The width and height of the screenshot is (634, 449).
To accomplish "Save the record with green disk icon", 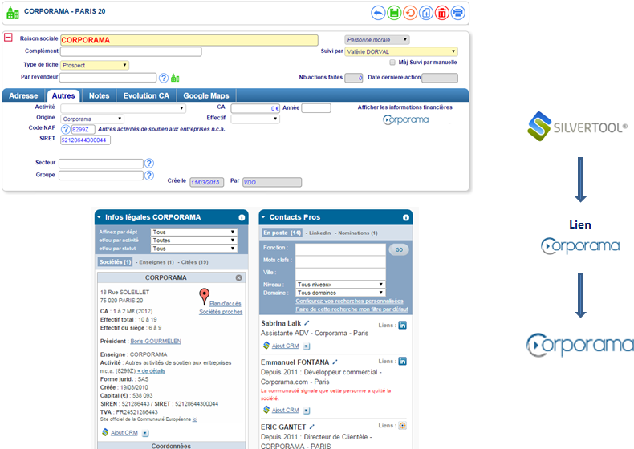I will click(394, 13).
